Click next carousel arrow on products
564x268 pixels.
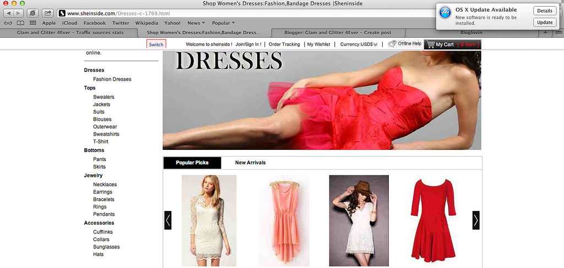476,220
